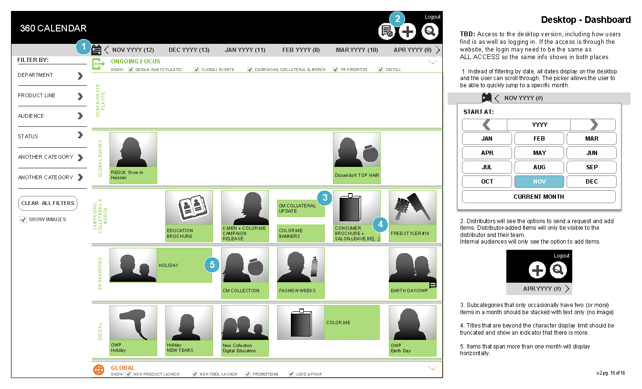
Task: Collapse the Ongoing Focus section chevron
Action: pyautogui.click(x=433, y=61)
